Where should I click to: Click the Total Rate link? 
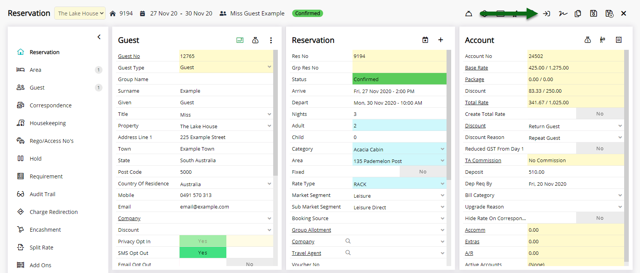(x=477, y=102)
